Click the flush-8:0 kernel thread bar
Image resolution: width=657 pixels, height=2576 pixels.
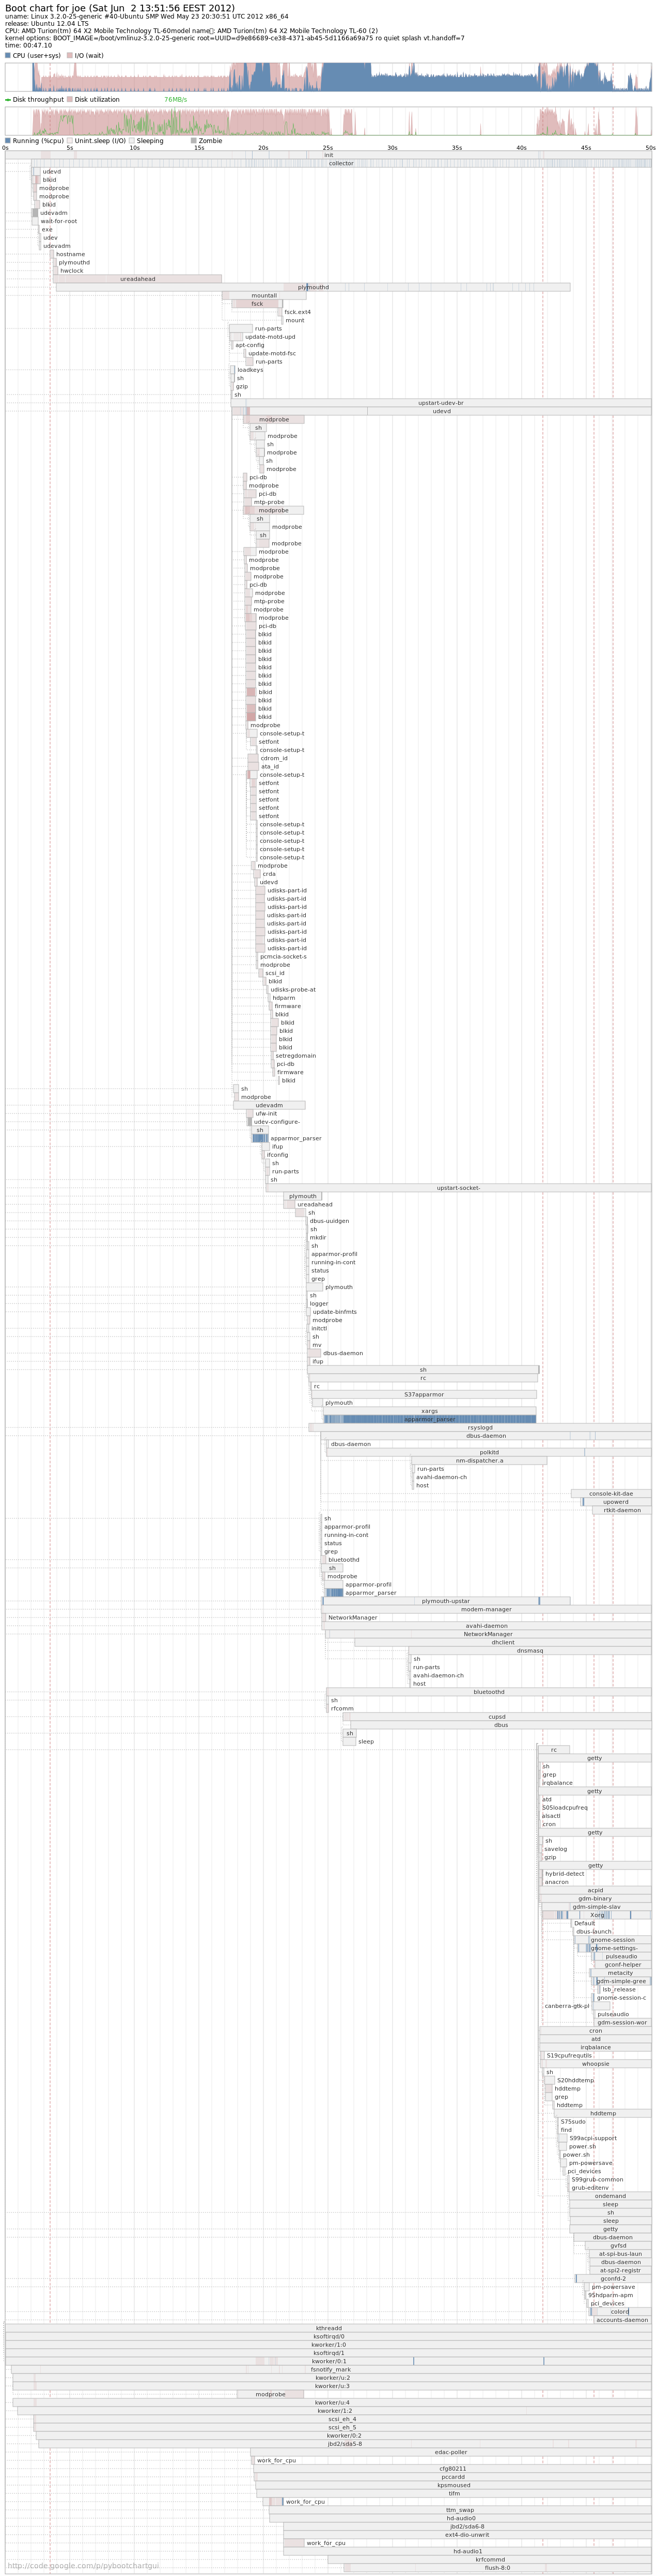coord(497,2568)
